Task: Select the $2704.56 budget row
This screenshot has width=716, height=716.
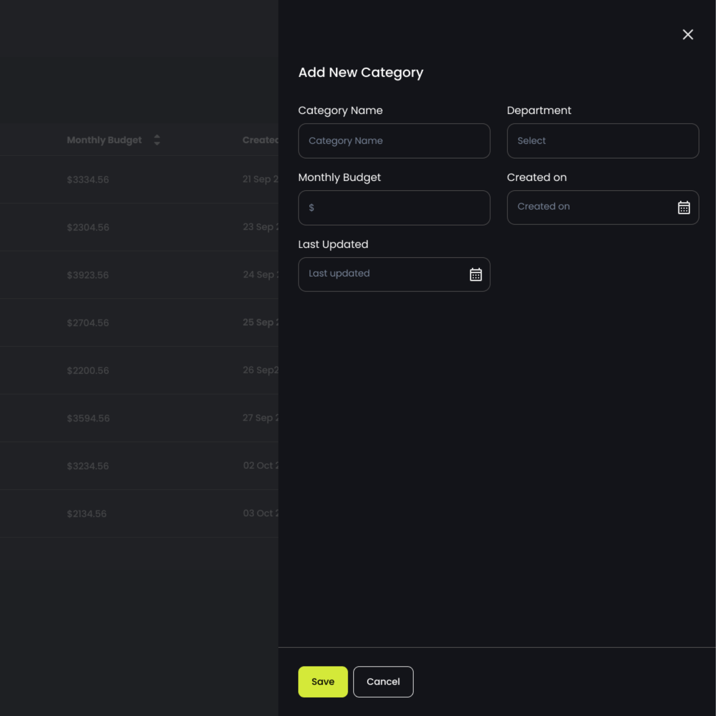Action: point(88,323)
